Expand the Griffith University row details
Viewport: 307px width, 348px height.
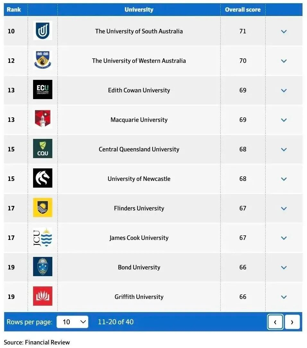coord(284,297)
